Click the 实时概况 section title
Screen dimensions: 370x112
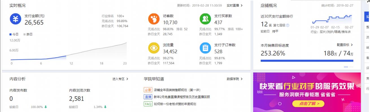point(18,5)
